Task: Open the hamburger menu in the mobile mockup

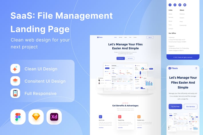Action: [196, 68]
